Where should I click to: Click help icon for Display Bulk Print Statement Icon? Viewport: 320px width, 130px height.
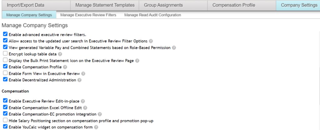pyautogui.click(x=137, y=61)
